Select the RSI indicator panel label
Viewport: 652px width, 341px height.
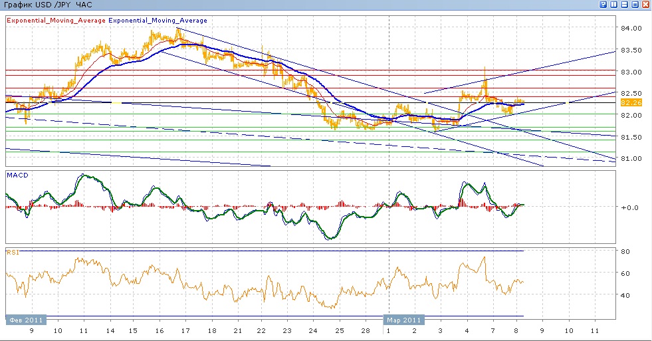(x=13, y=252)
